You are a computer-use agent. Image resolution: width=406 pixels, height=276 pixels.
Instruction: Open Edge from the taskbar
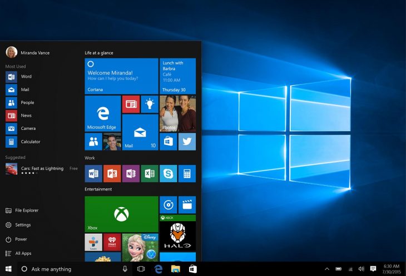click(x=158, y=269)
